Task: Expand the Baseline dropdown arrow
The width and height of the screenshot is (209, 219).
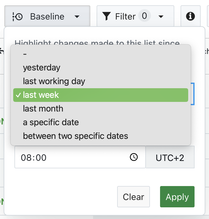Action: point(77,17)
